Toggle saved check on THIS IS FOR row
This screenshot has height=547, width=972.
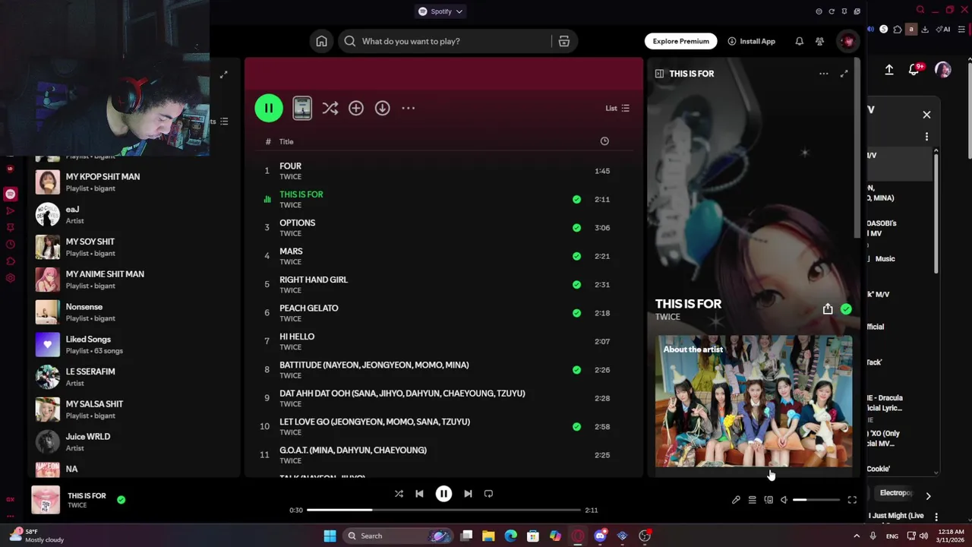coord(576,199)
